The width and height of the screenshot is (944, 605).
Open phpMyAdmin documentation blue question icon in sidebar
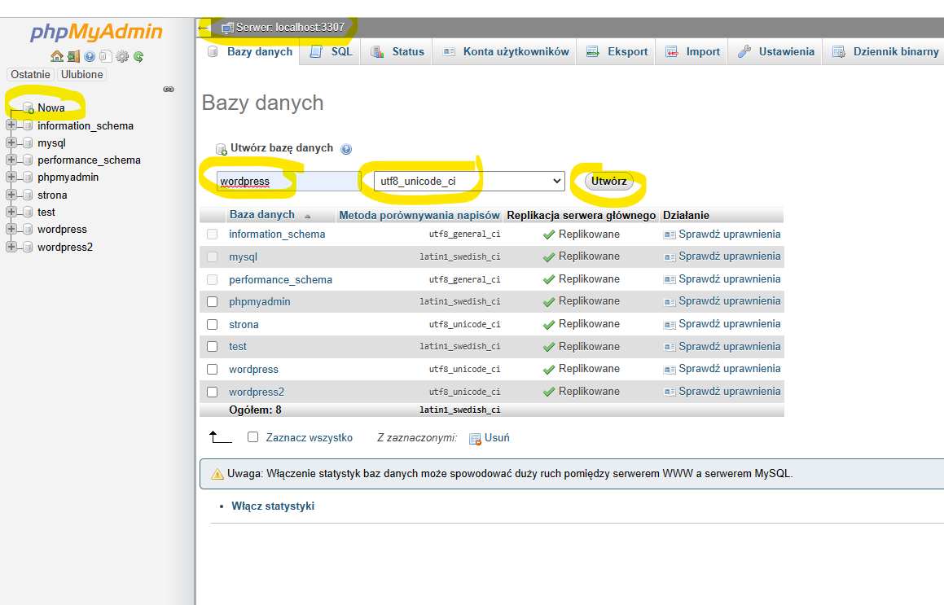[90, 56]
